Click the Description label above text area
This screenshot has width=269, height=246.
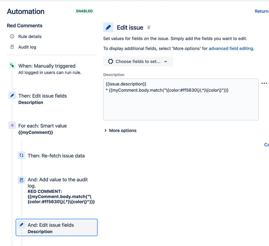[x=114, y=75]
